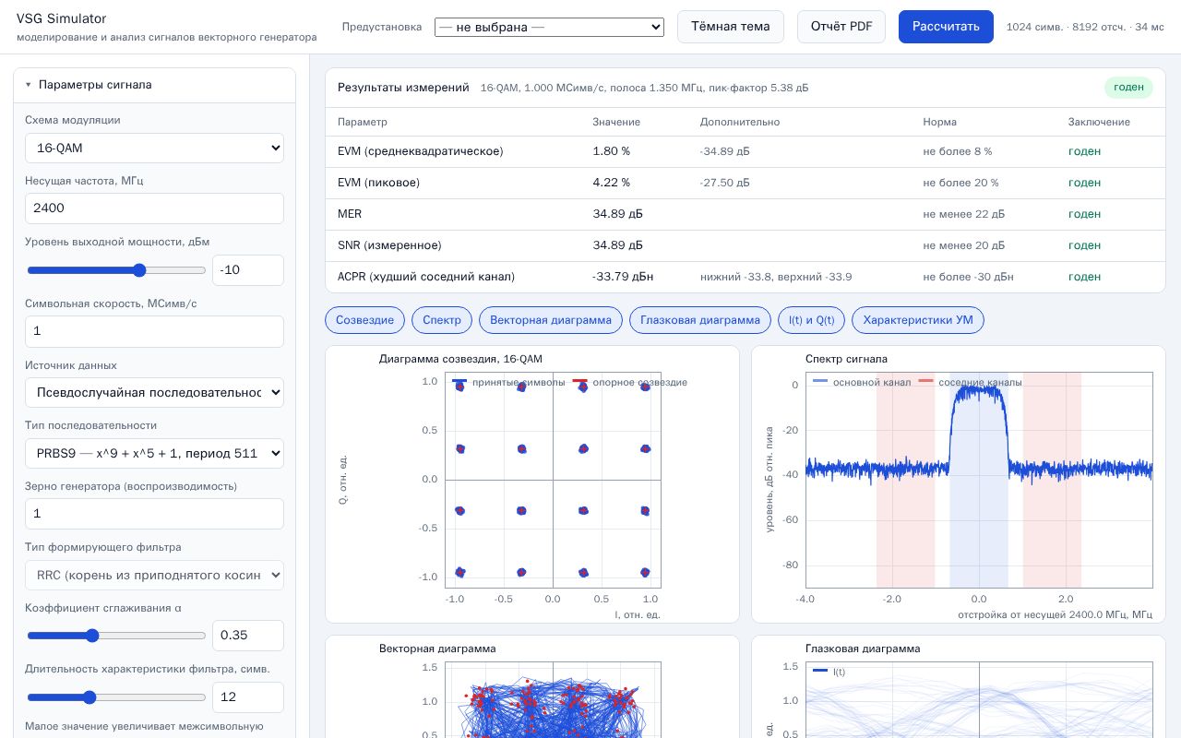Adjust the filter length slider

(x=116, y=697)
